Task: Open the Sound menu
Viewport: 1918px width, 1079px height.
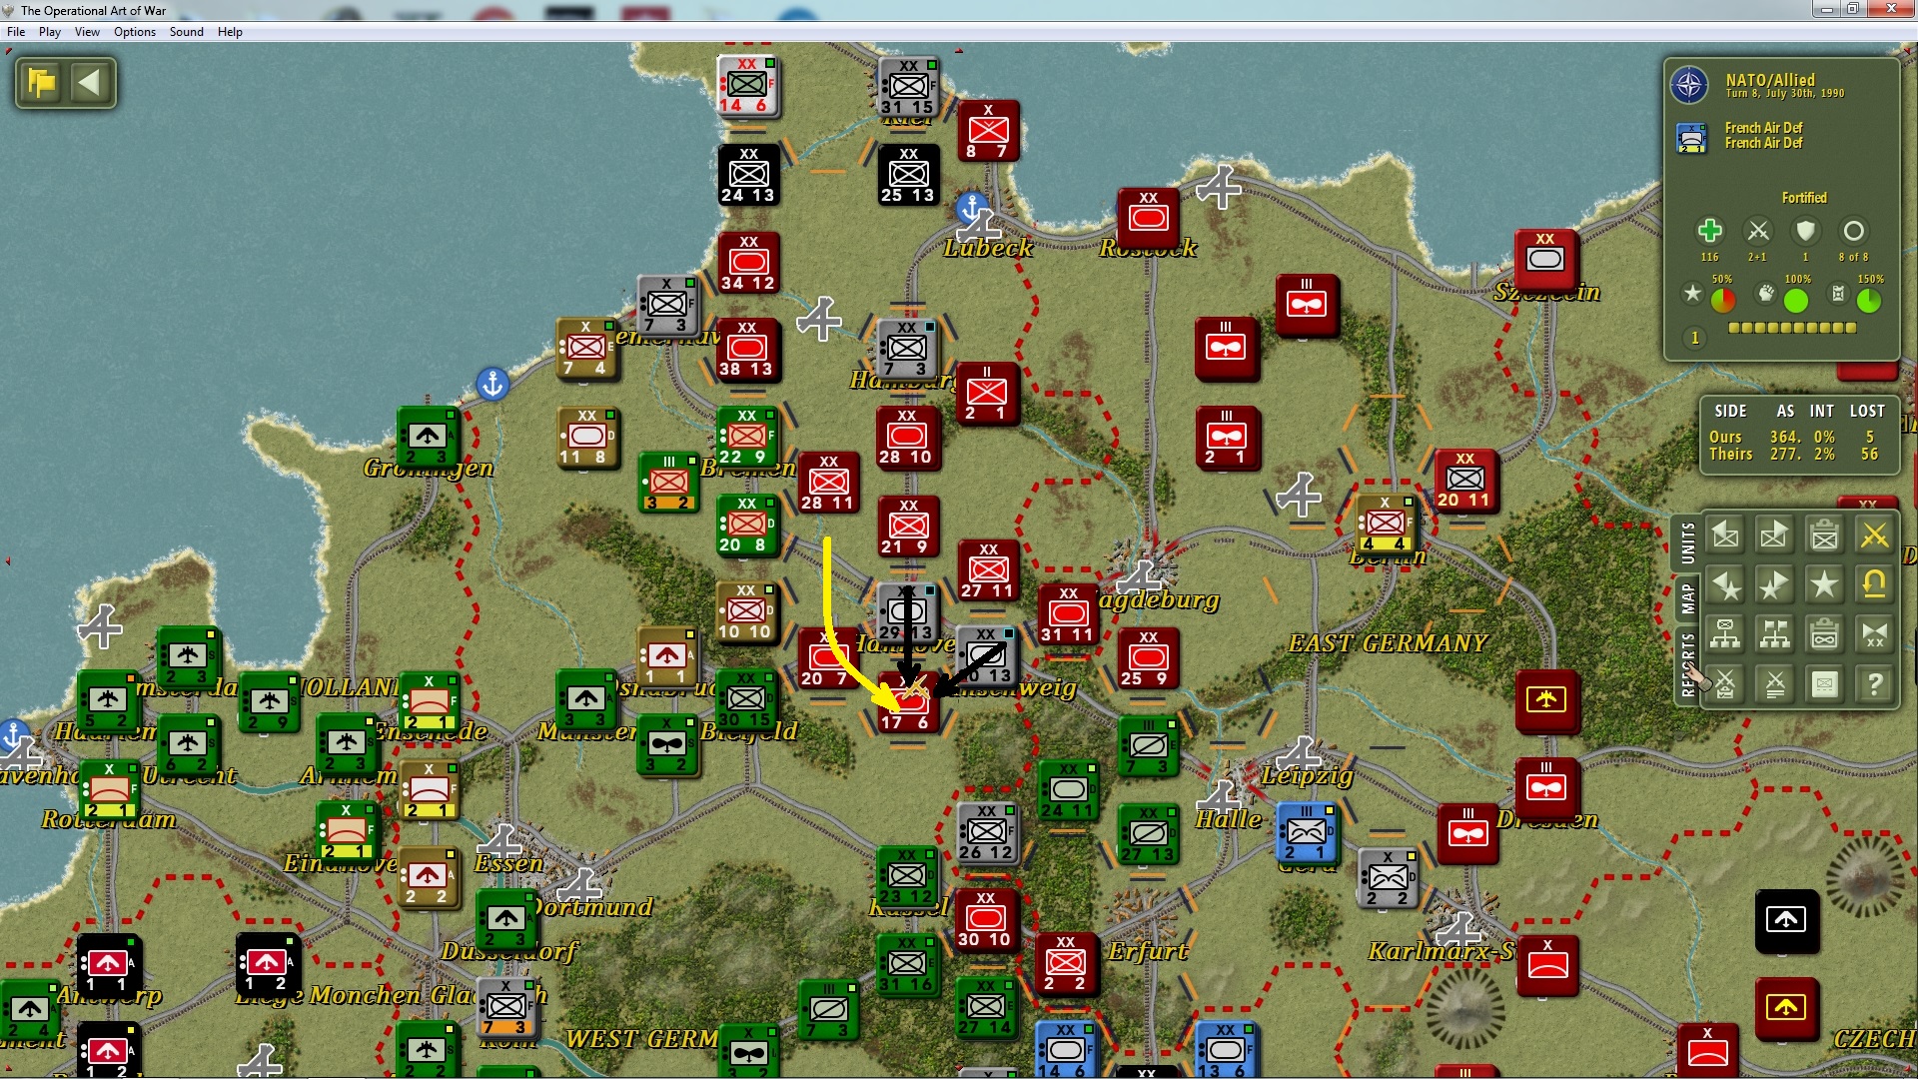Action: pyautogui.click(x=187, y=32)
